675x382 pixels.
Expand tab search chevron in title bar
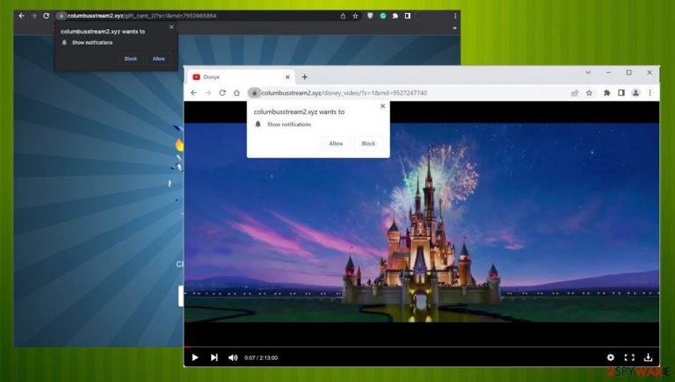pos(587,72)
